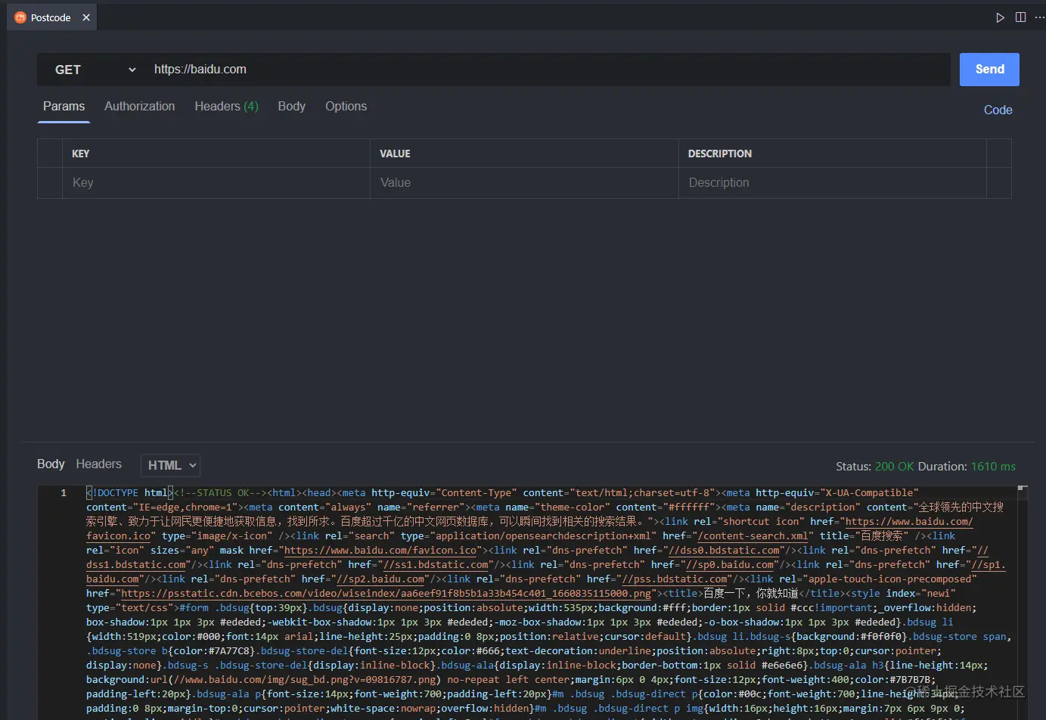Open the request Body tab

292,107
